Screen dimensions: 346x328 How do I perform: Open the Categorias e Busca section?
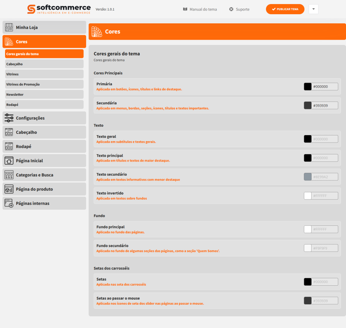[x=44, y=175]
